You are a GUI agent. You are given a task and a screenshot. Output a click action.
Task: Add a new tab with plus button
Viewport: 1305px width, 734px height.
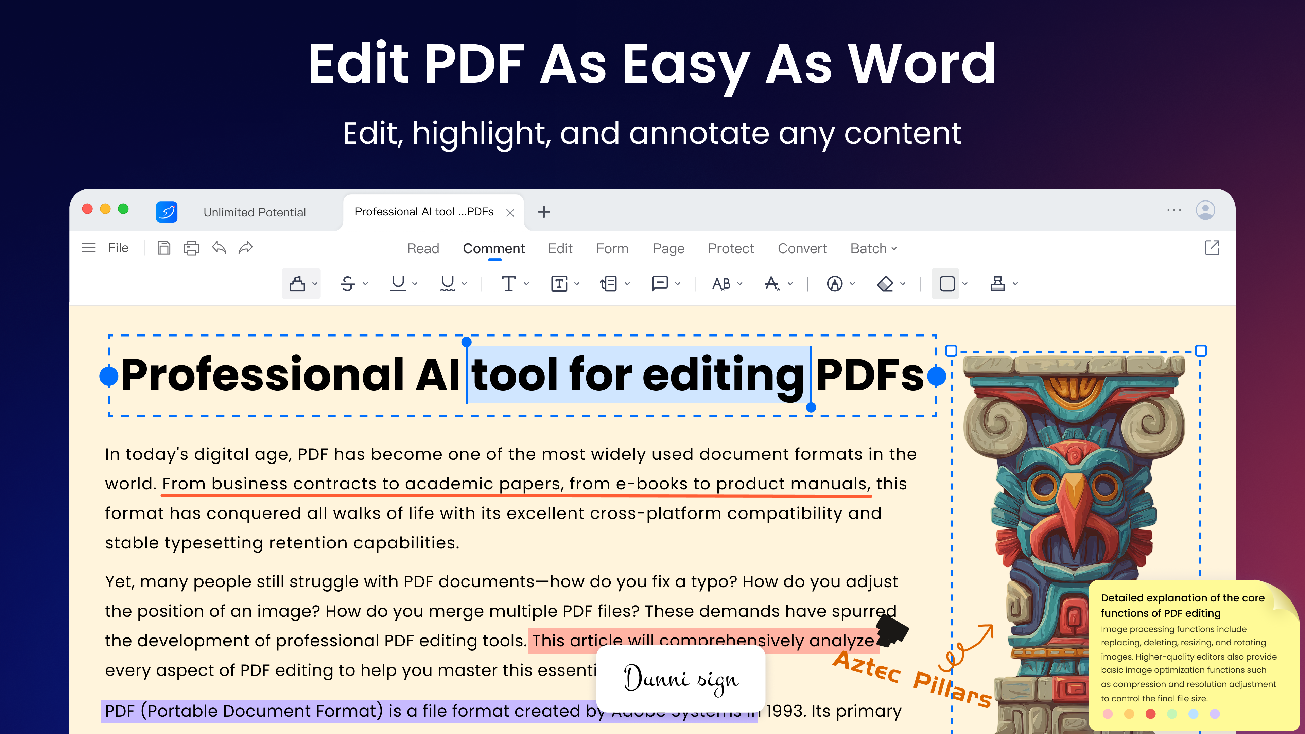pyautogui.click(x=544, y=212)
